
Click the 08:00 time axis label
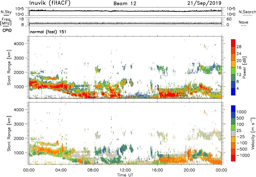pos(93,170)
